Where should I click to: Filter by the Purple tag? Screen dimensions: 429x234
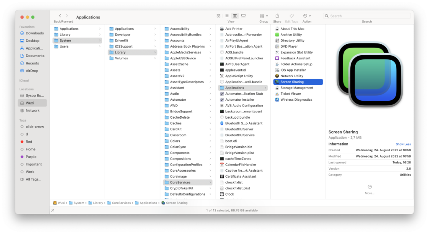[32, 157]
